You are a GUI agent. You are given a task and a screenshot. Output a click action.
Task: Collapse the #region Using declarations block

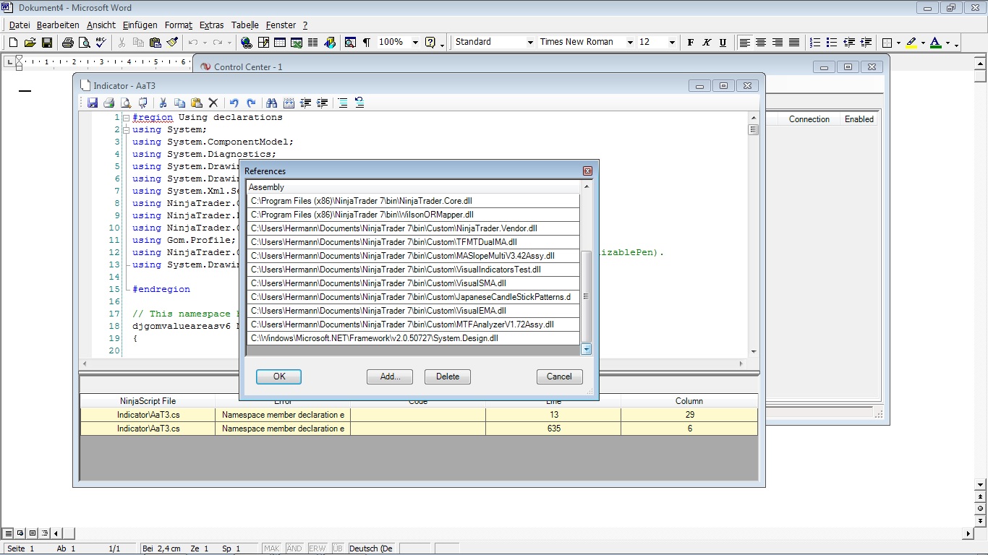[x=126, y=118]
